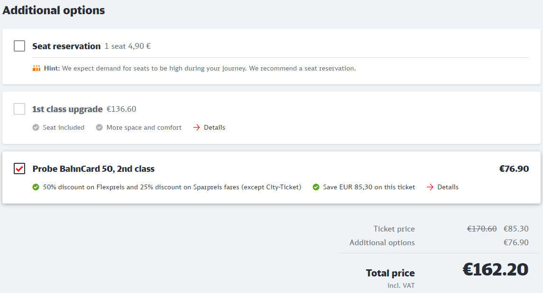This screenshot has height=293, width=543.
Task: Click the 1st class upgrade label
Action: 67,109
